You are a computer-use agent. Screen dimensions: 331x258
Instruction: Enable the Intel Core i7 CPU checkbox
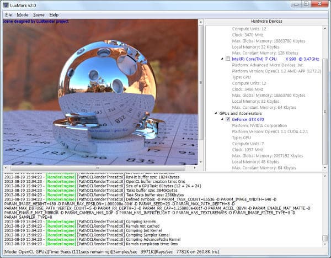(x=228, y=59)
